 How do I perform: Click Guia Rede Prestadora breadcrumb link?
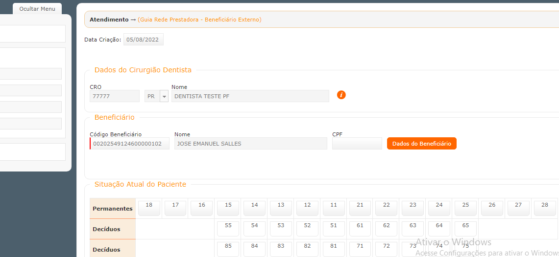(199, 20)
